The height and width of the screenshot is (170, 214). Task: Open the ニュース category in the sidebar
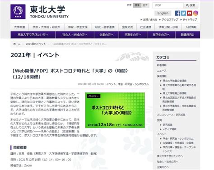point(162,71)
